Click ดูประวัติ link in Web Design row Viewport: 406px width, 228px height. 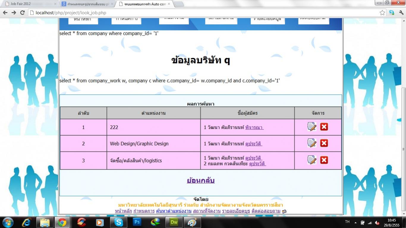[254, 144]
